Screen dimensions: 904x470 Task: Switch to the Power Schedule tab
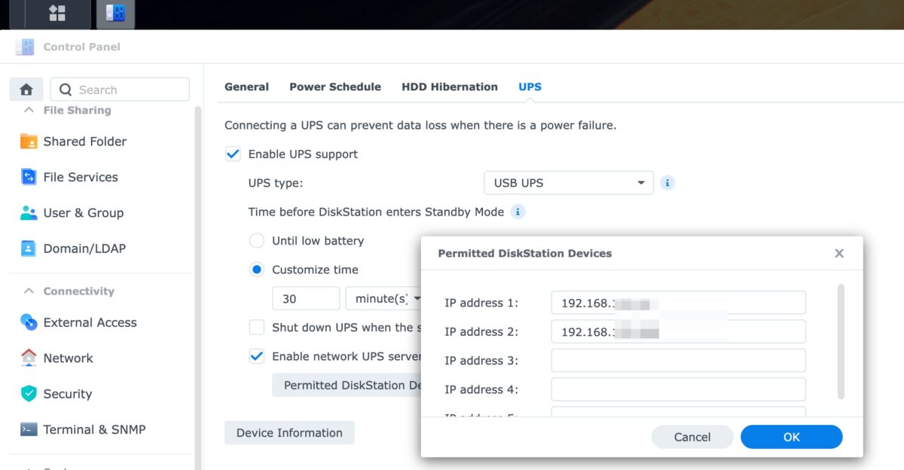tap(334, 87)
